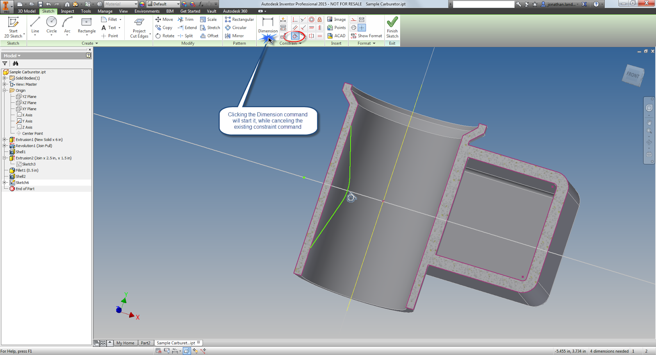
Task: Start a new 2D Sketch
Action: click(x=13, y=27)
